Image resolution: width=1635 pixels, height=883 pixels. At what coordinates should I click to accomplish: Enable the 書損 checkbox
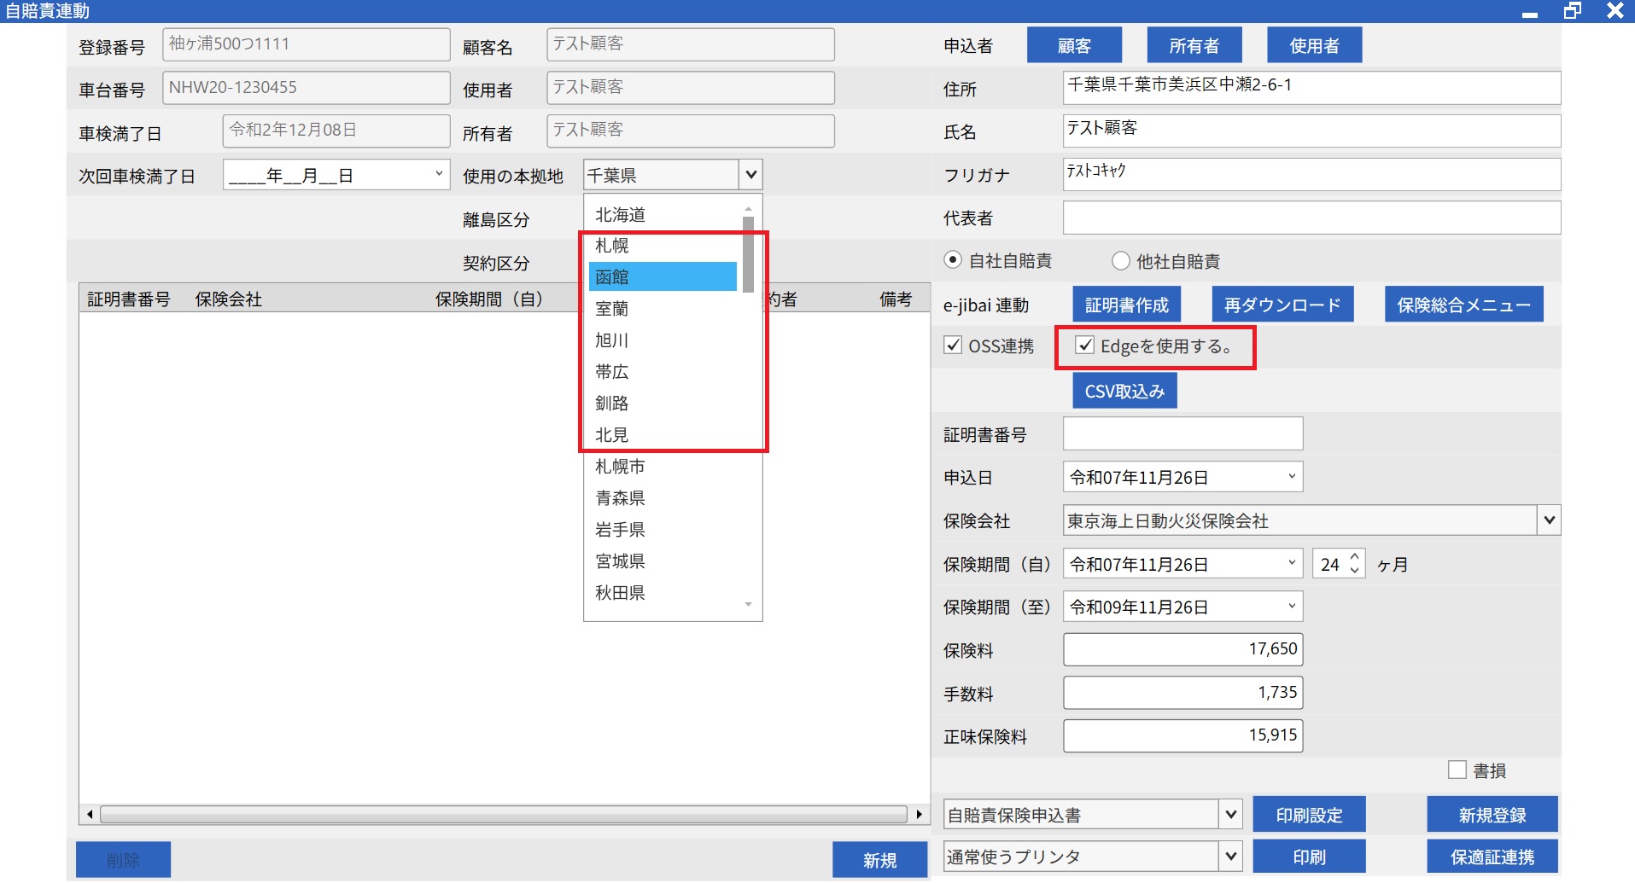point(1457,770)
